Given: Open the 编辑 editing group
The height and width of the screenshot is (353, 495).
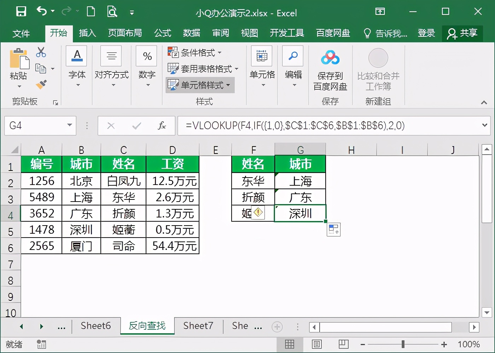Looking at the screenshot, I should pyautogui.click(x=293, y=67).
